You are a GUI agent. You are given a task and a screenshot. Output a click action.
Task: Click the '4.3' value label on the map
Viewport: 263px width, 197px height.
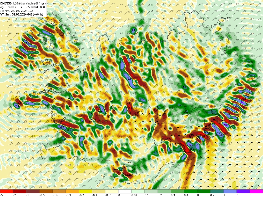click(226, 125)
